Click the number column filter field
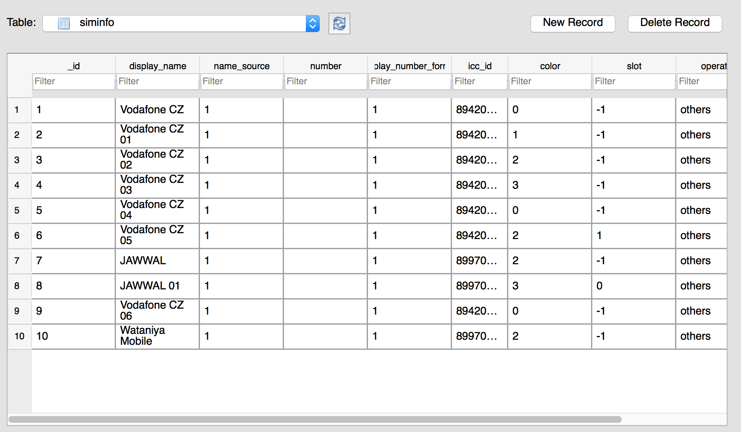741x432 pixels. (x=326, y=81)
